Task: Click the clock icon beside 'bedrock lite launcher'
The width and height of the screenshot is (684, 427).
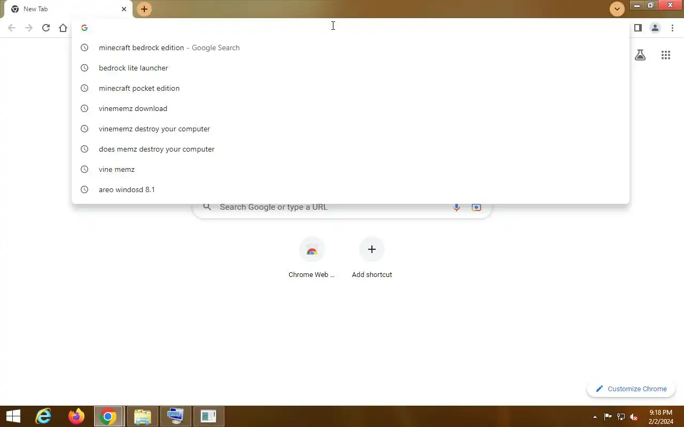Action: pos(84,68)
